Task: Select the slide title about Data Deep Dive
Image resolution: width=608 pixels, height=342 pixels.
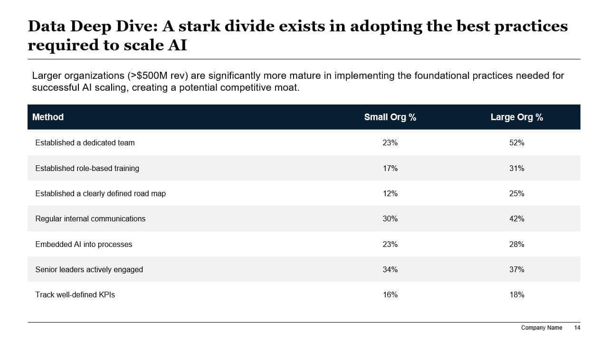Action: tap(298, 35)
